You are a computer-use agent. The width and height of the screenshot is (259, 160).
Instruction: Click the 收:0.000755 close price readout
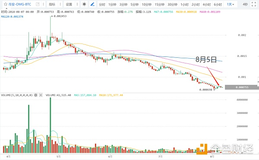click(106, 12)
